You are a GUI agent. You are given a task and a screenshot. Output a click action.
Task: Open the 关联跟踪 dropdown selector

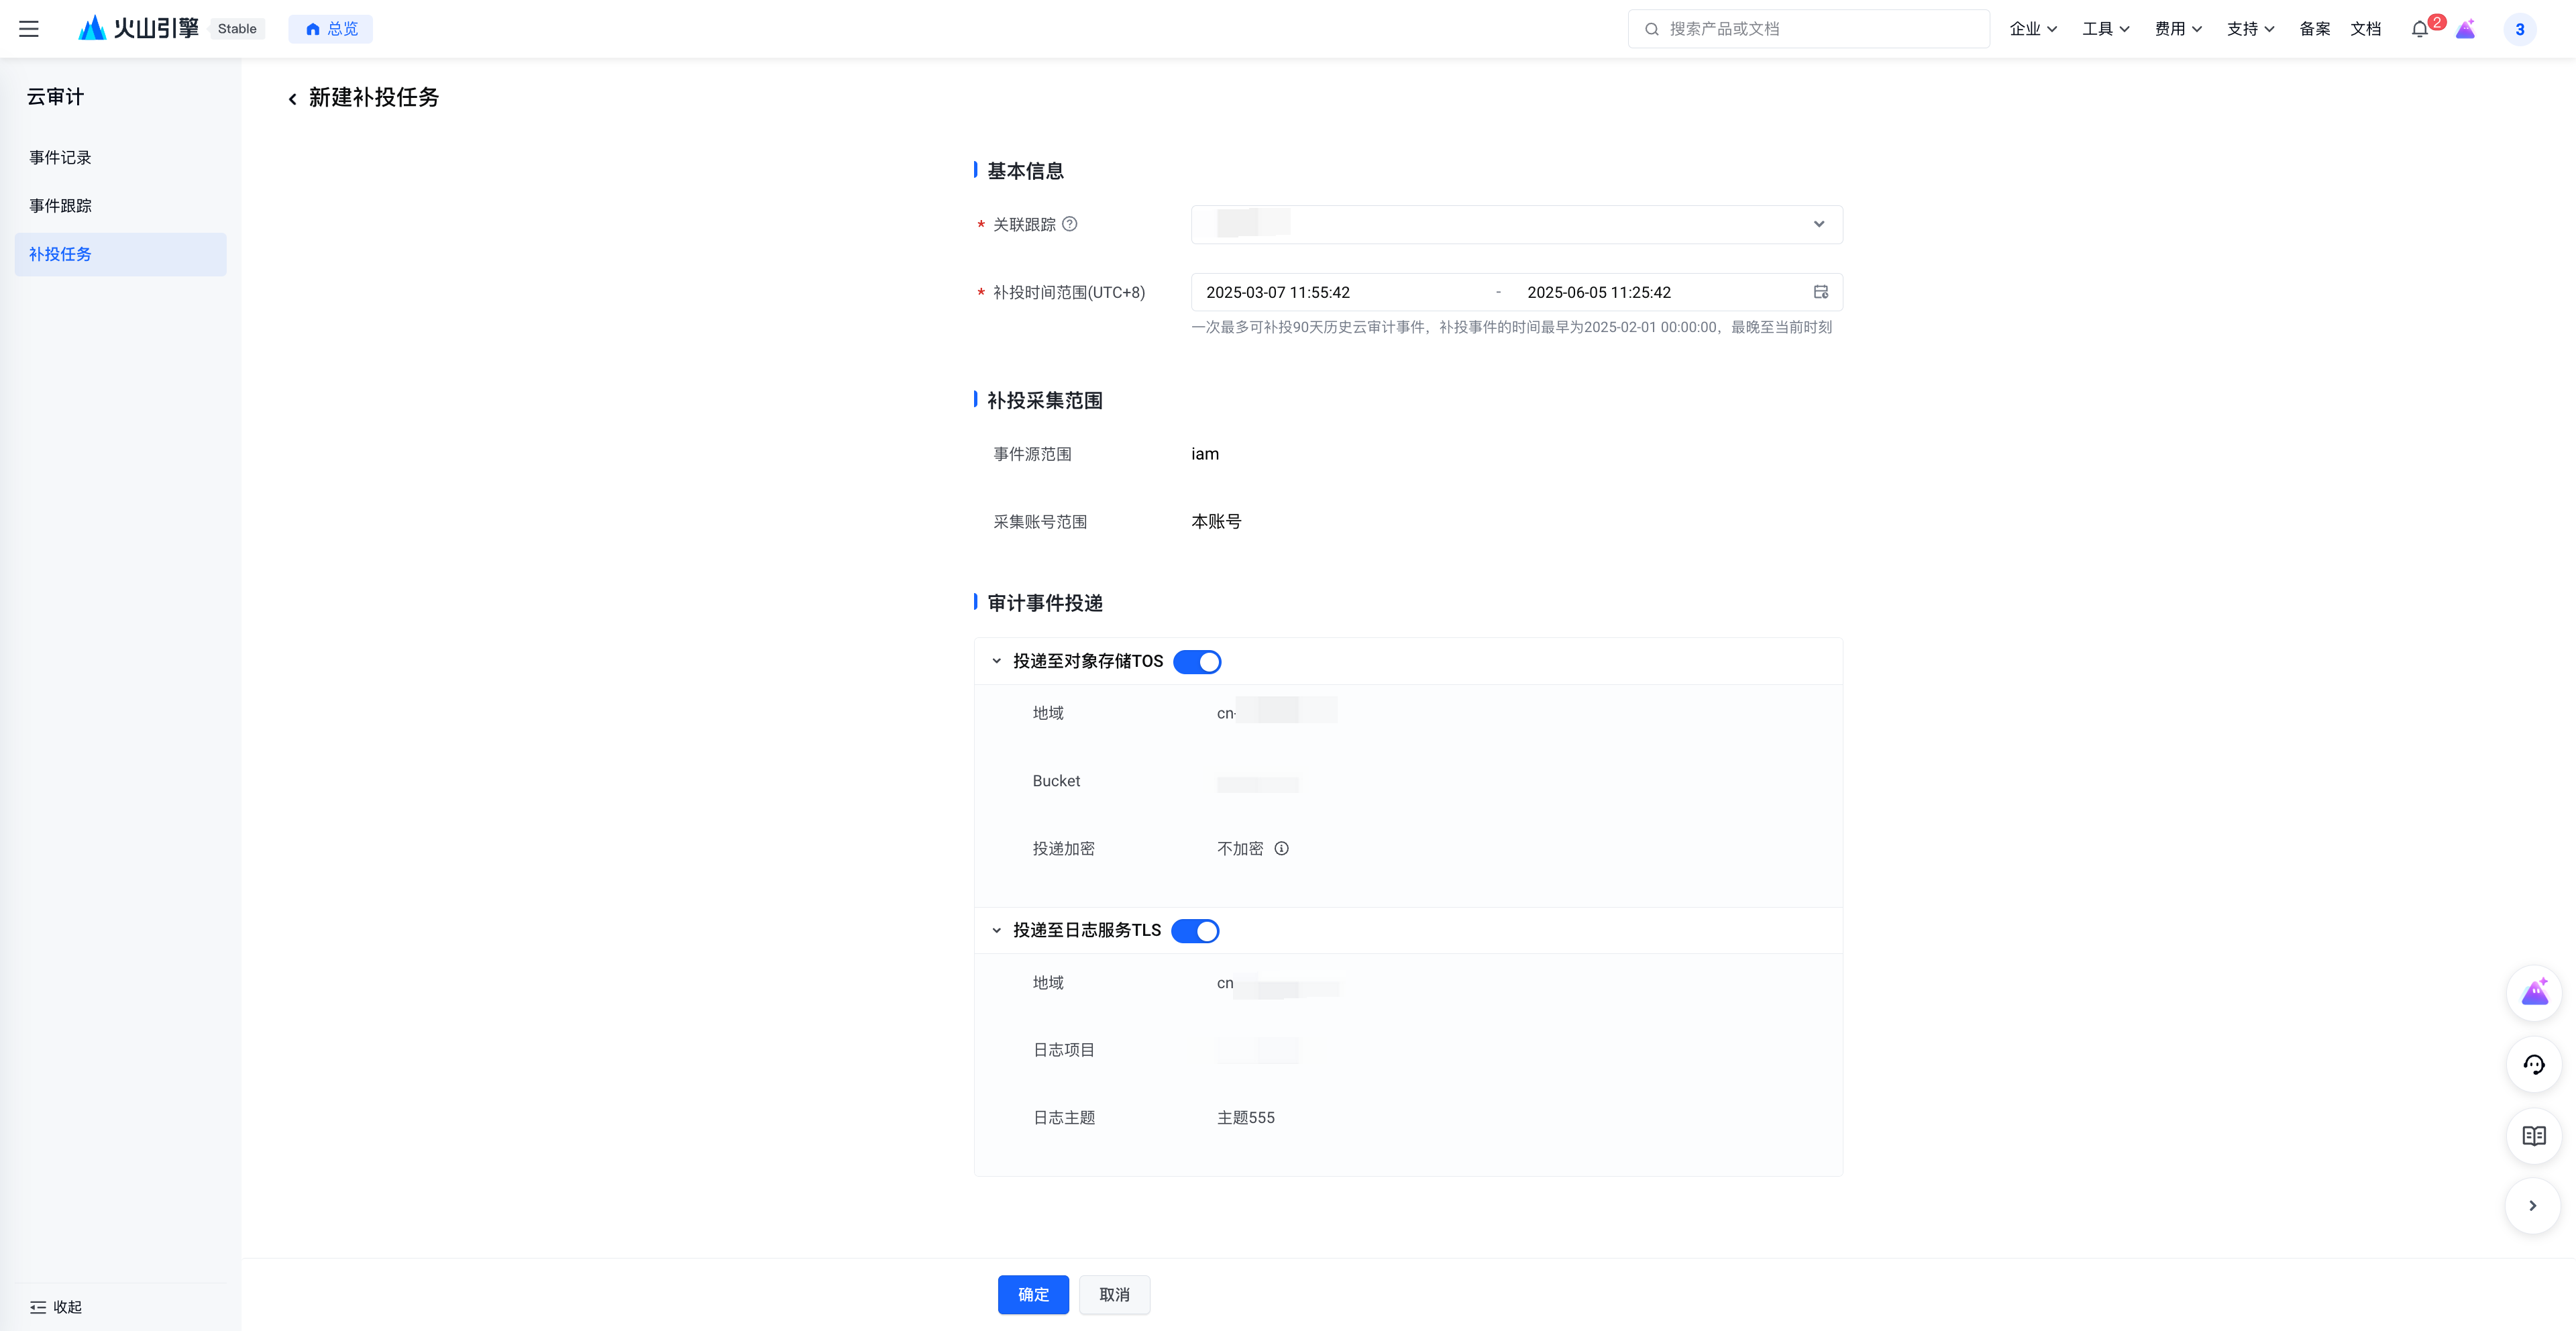[1516, 224]
